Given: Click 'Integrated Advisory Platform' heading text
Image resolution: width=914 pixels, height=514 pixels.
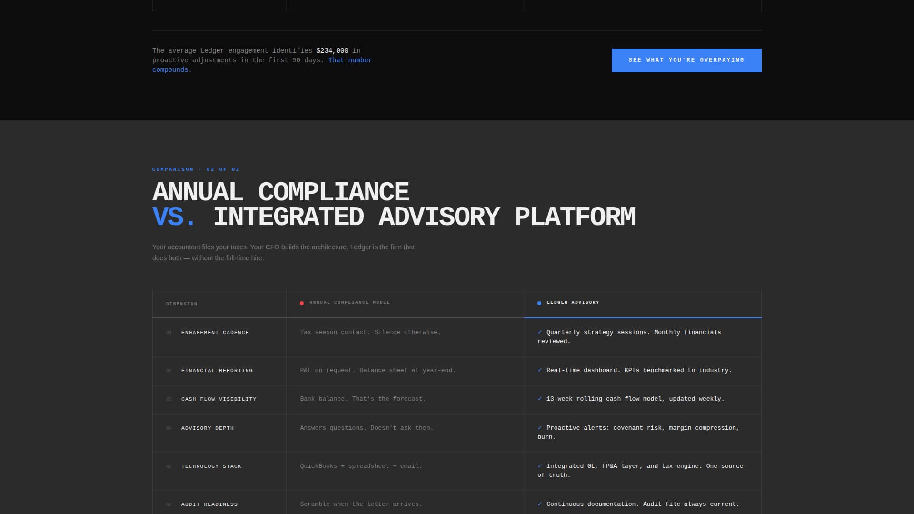Looking at the screenshot, I should [424, 217].
